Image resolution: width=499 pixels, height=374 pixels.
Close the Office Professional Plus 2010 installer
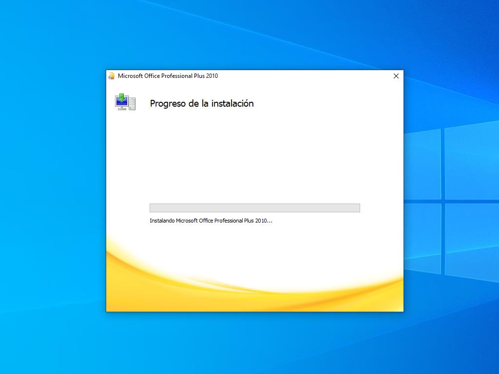click(396, 76)
